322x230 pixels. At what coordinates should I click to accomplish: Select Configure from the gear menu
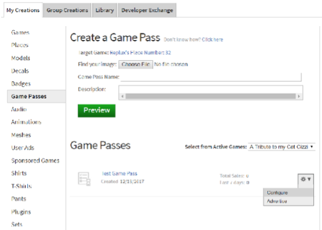click(x=289, y=193)
